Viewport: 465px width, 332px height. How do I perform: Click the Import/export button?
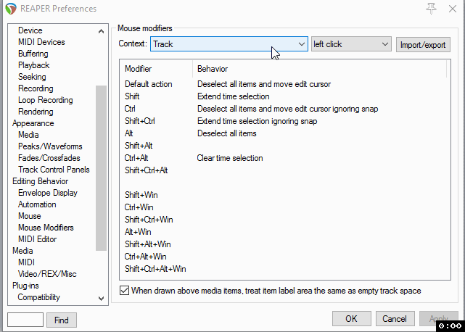tap(424, 45)
